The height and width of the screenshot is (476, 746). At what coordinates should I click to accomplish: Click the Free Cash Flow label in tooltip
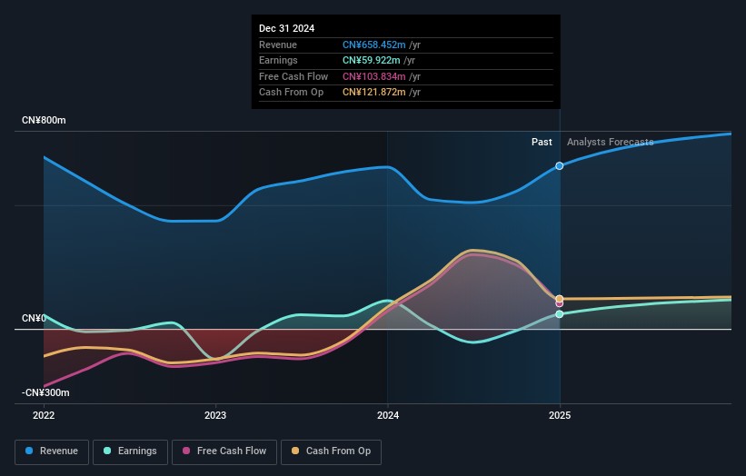(293, 76)
